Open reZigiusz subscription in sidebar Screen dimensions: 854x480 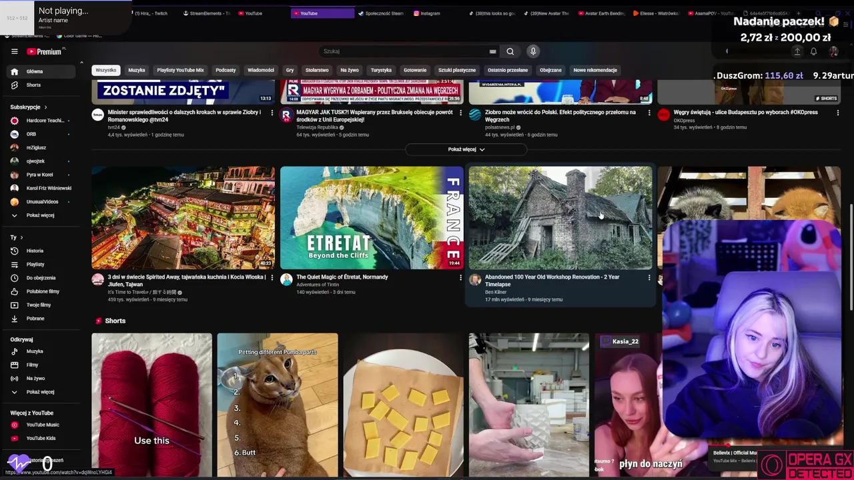coord(41,147)
